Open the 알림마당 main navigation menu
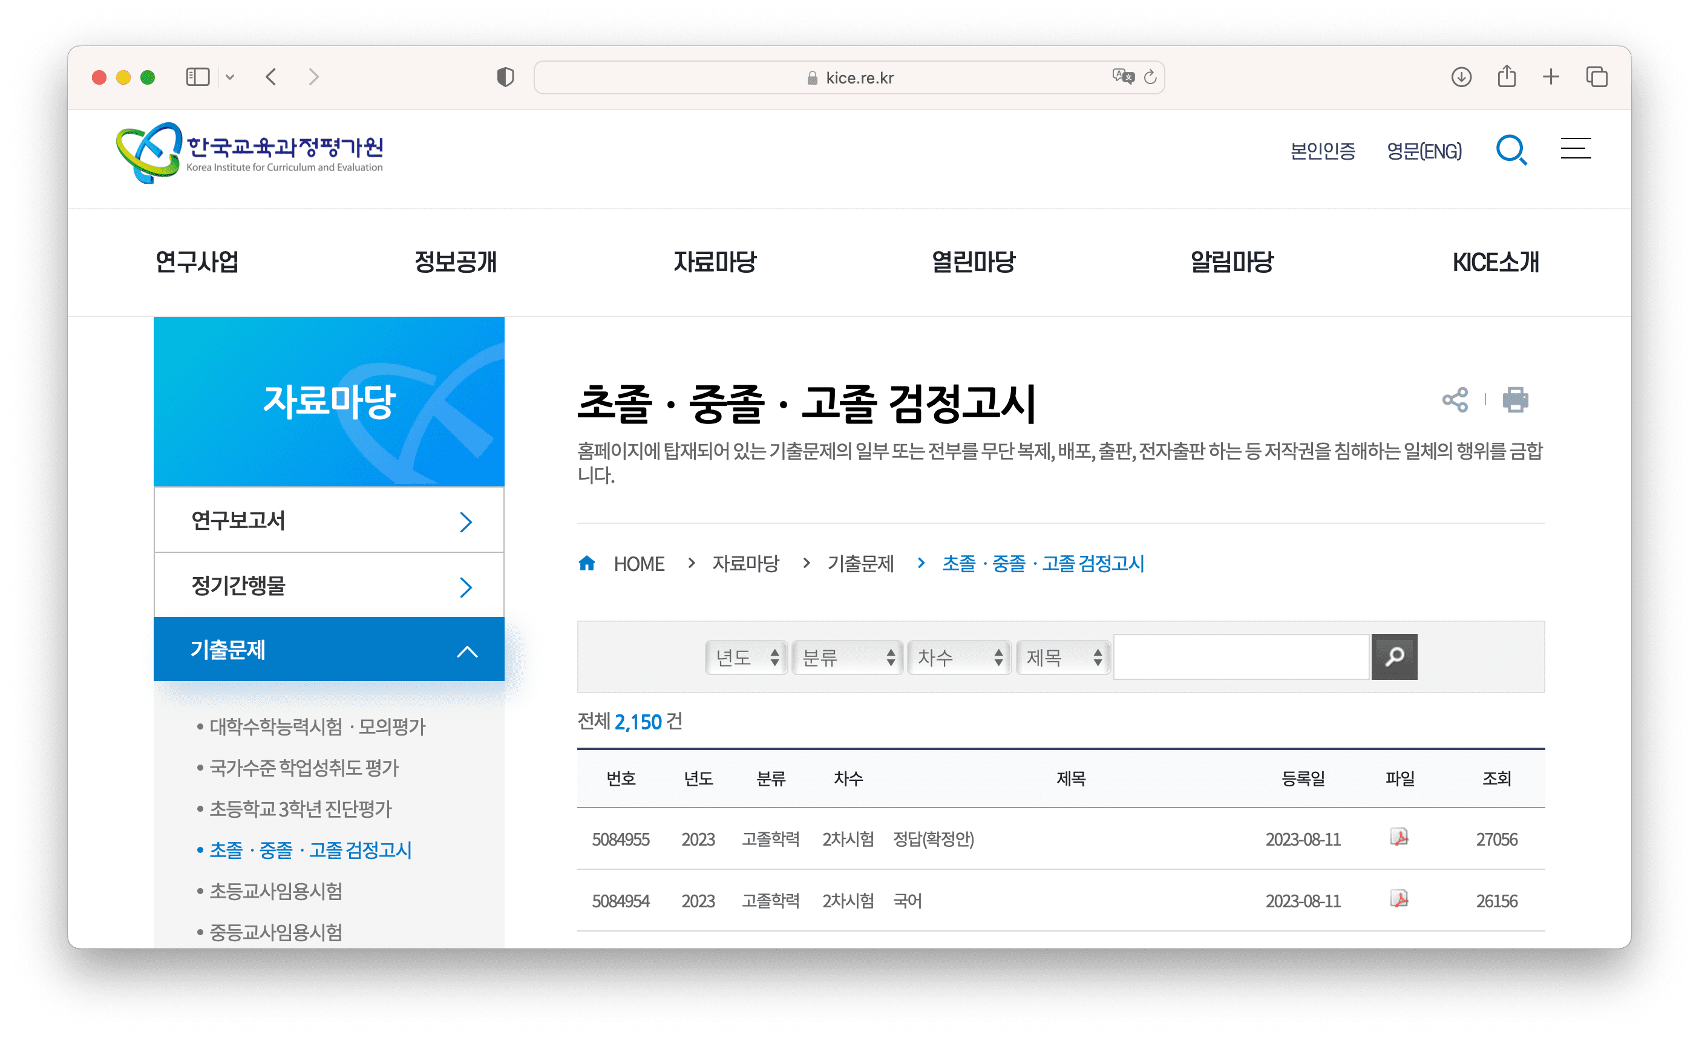This screenshot has width=1699, height=1038. (1231, 263)
